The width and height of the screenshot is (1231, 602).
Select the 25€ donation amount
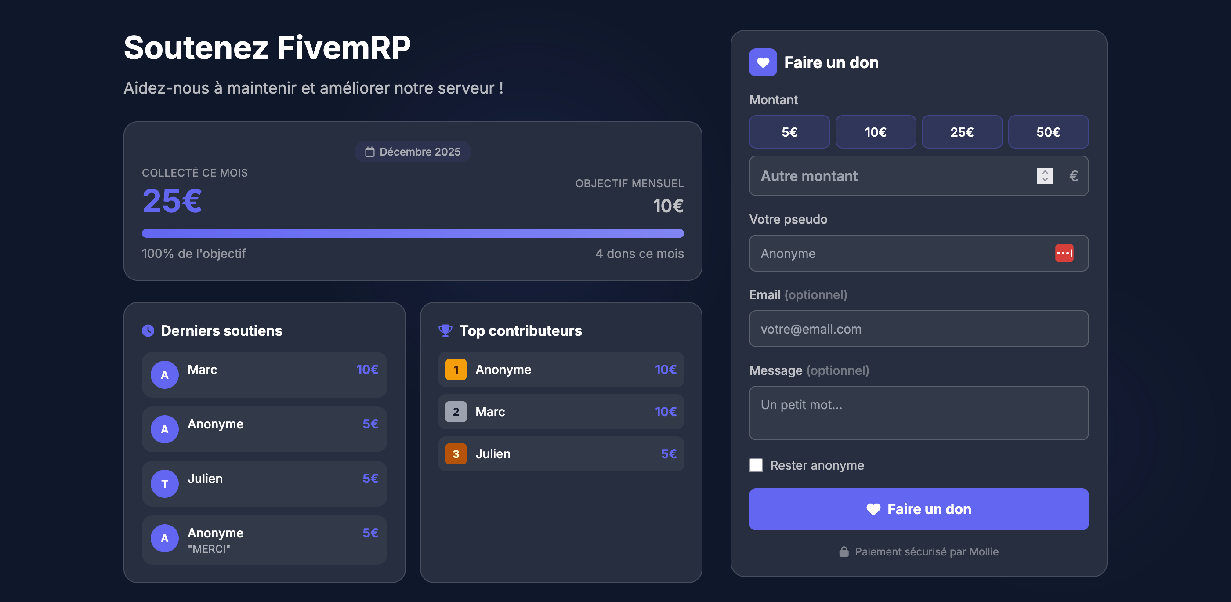pos(962,132)
